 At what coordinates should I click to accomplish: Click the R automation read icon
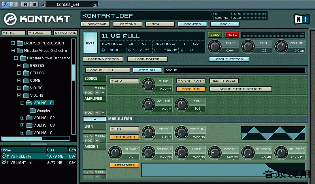(25, 4)
